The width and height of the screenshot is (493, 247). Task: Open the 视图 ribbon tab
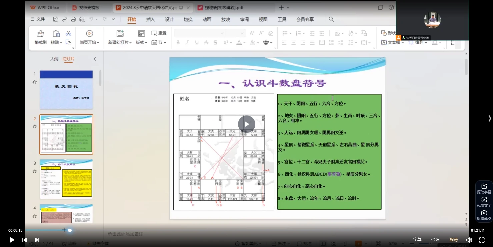click(263, 19)
